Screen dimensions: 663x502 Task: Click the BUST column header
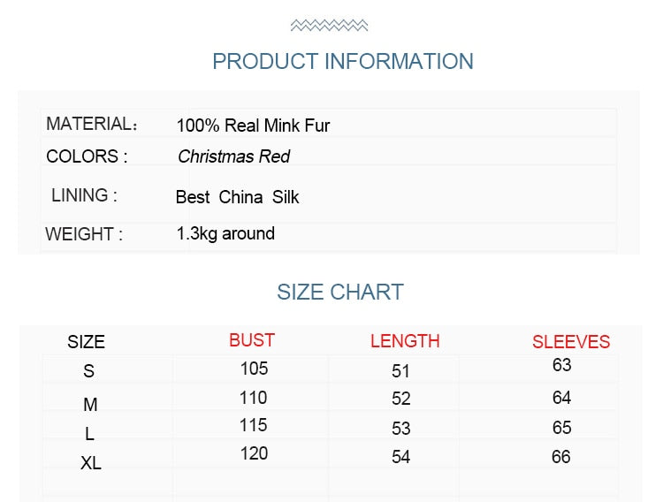click(252, 340)
